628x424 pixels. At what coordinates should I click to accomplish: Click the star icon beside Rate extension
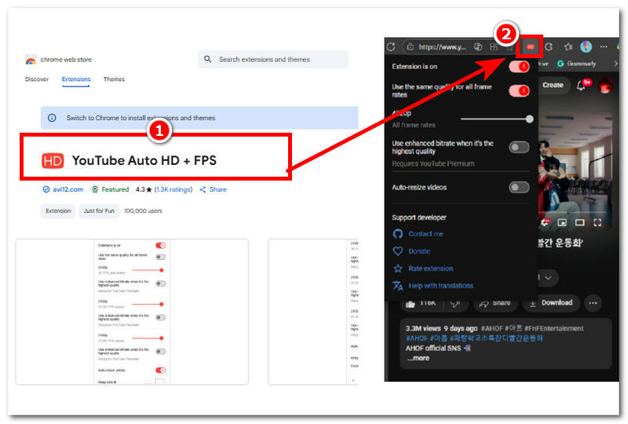[398, 268]
